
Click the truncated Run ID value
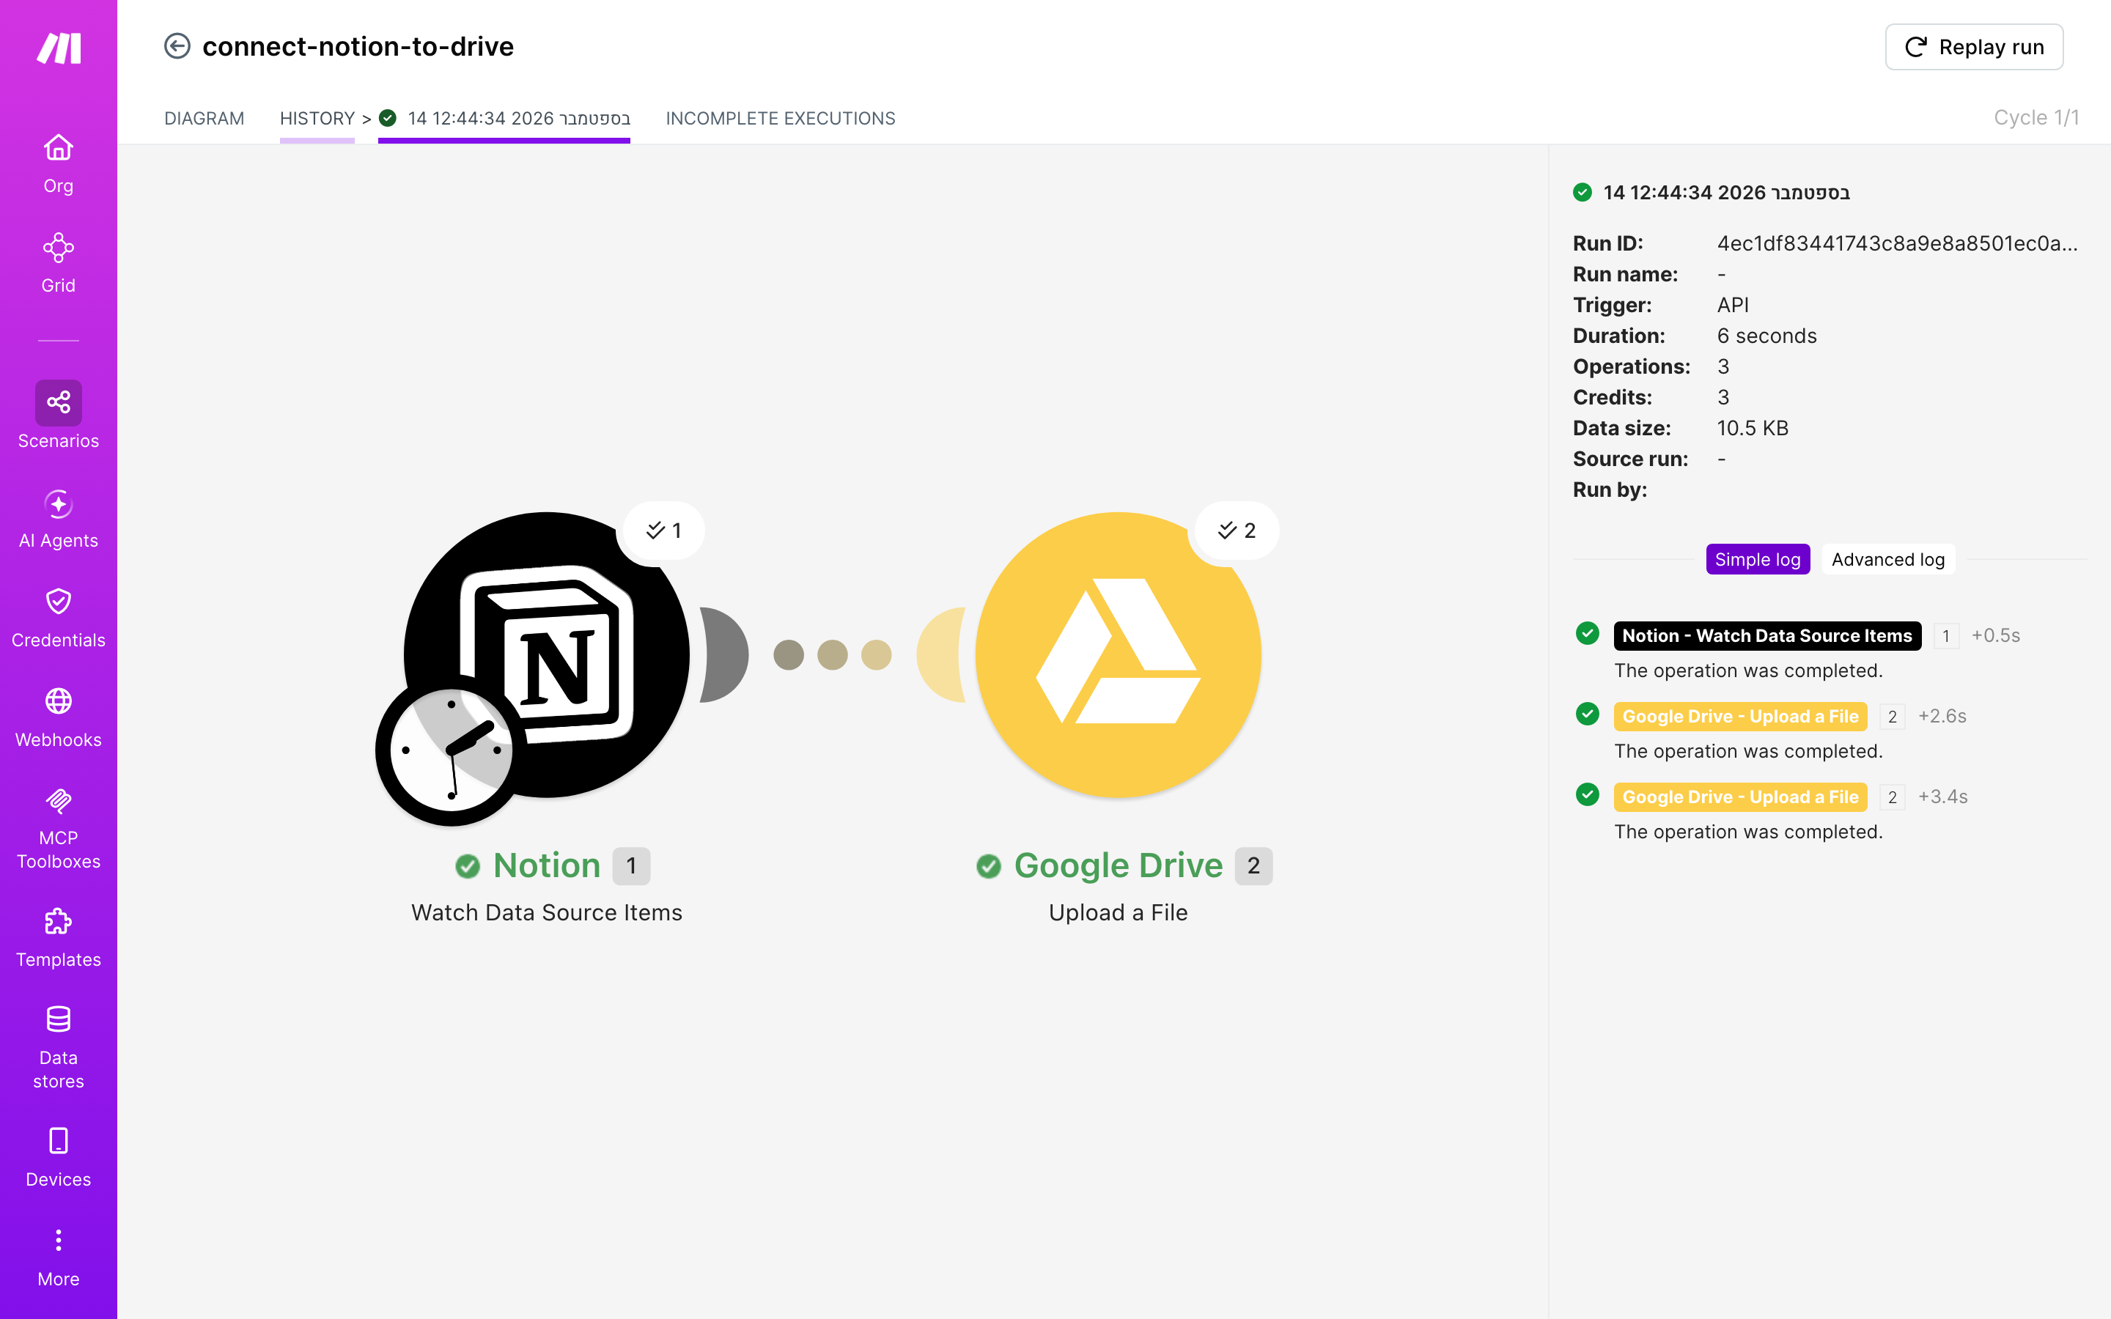(x=1897, y=243)
